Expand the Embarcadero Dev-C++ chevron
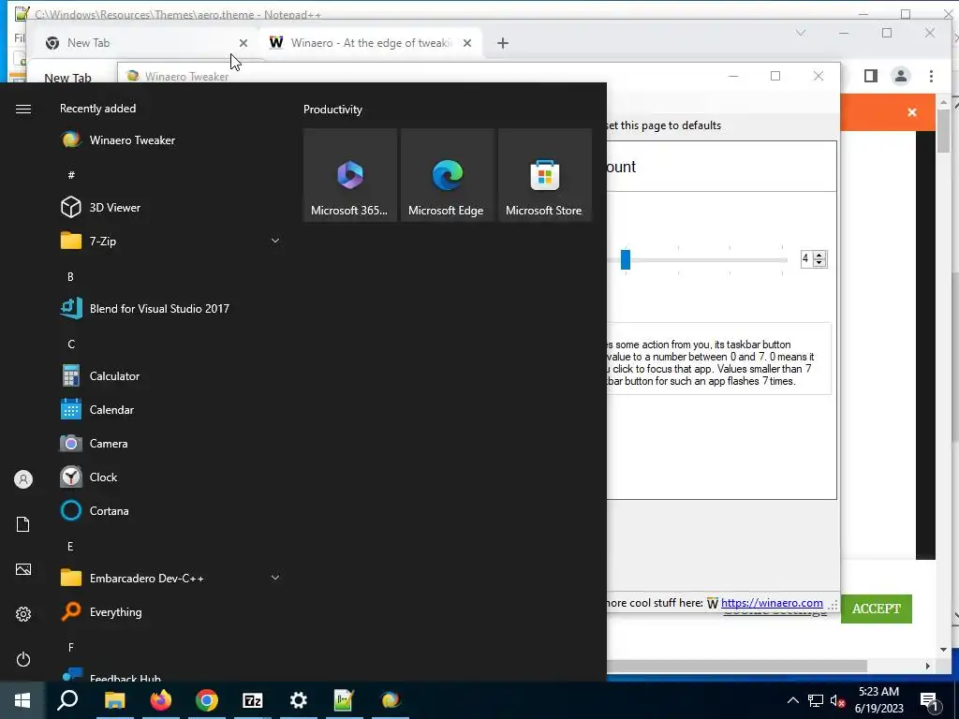 coord(275,578)
